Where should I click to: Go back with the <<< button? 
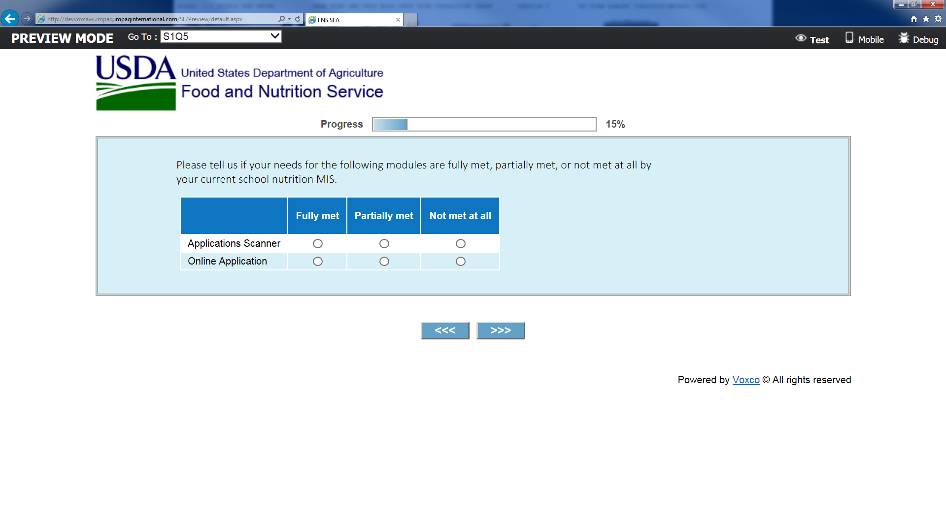coord(445,331)
